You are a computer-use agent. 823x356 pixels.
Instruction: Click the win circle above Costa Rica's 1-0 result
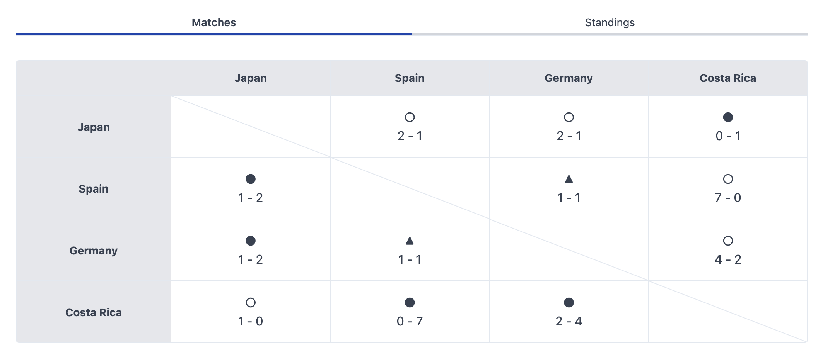(x=251, y=303)
